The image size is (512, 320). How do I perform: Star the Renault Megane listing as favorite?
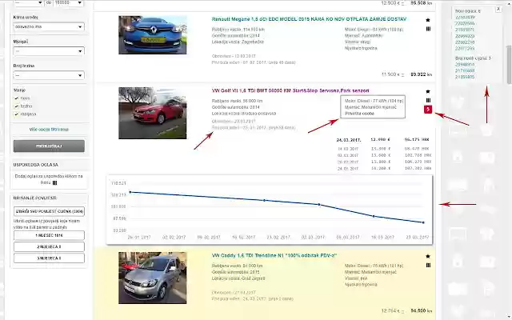coord(428,20)
